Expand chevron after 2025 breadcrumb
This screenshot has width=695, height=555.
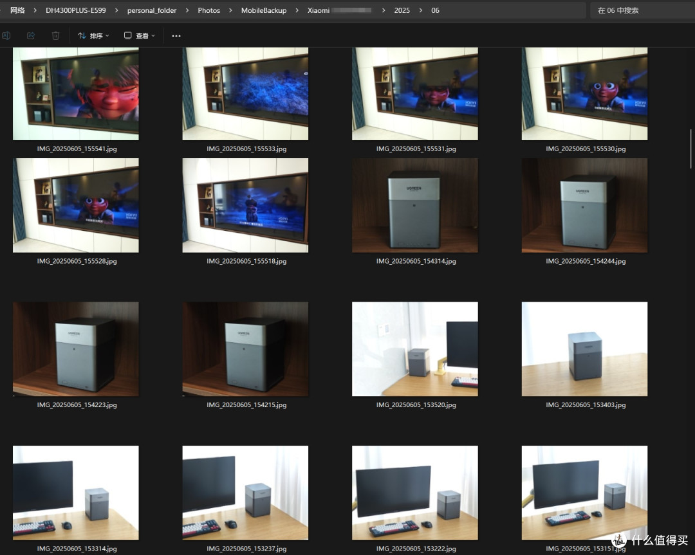421,10
